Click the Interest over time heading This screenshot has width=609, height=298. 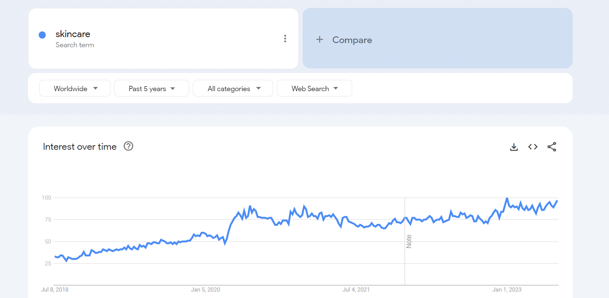coord(80,147)
